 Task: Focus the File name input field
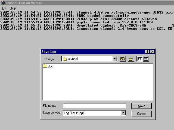(94, 106)
